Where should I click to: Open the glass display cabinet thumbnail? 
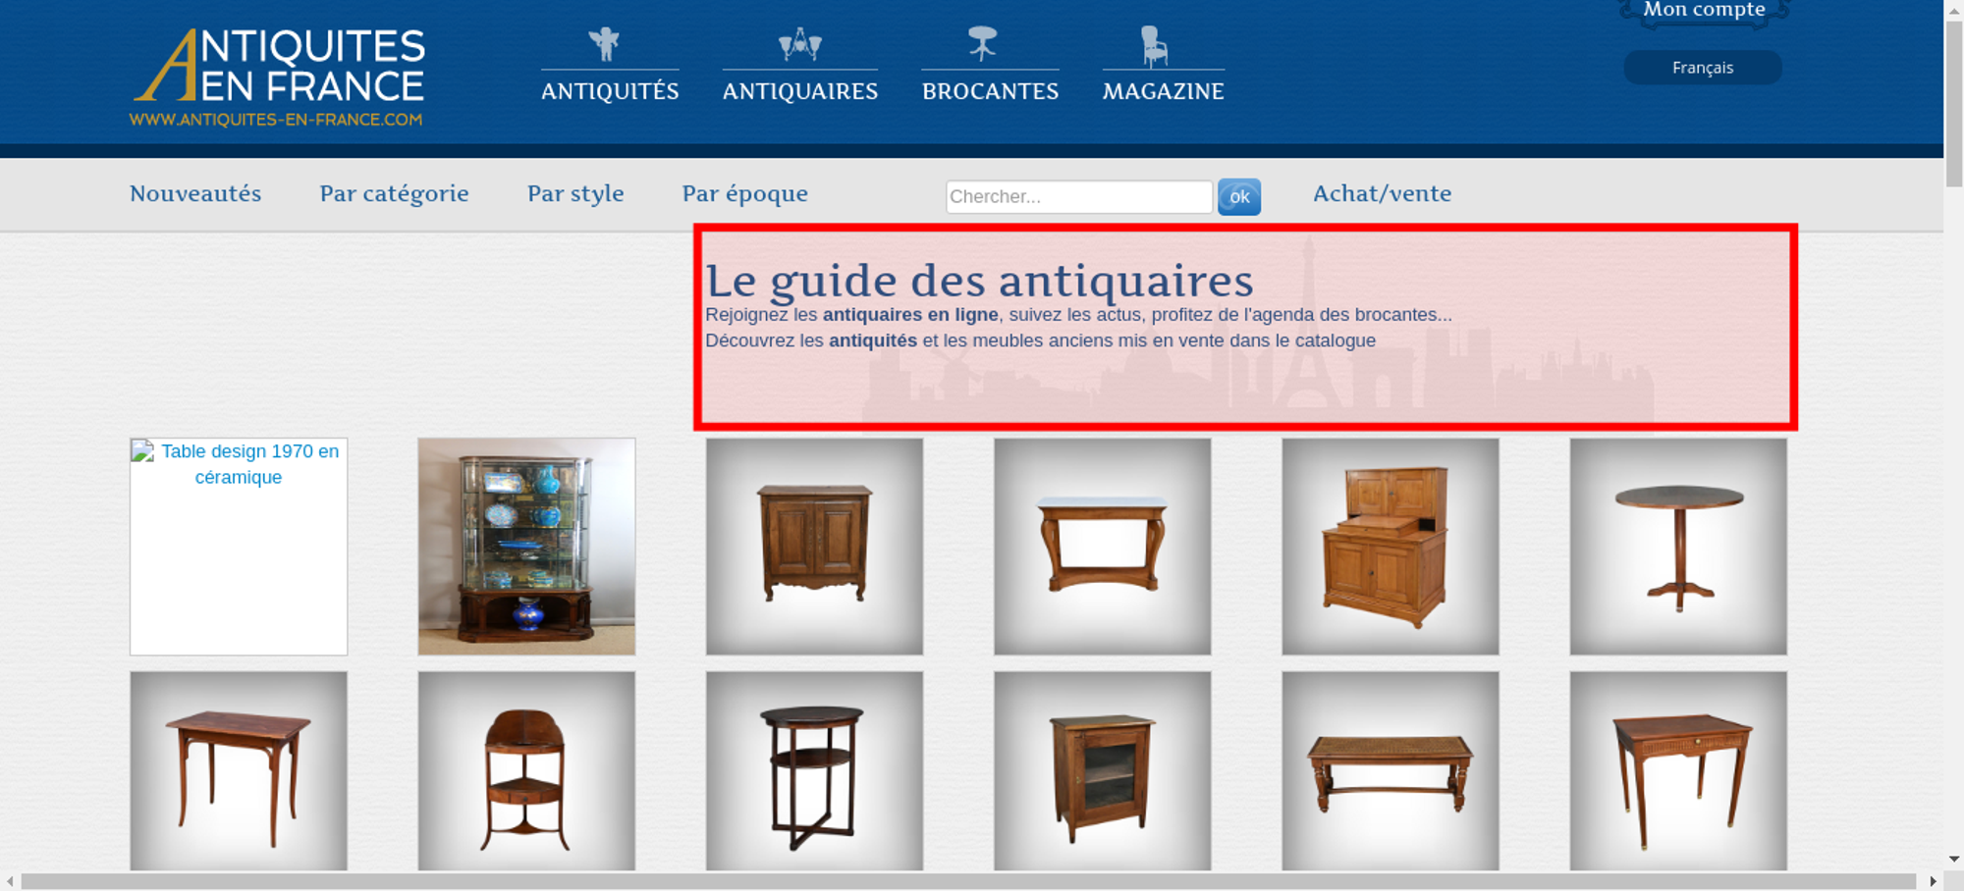[x=526, y=547]
